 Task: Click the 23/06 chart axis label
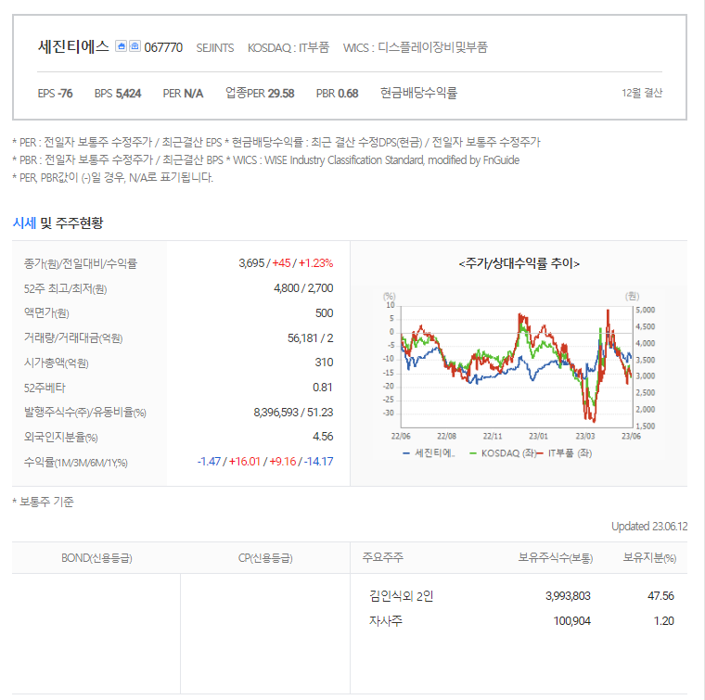pos(632,437)
